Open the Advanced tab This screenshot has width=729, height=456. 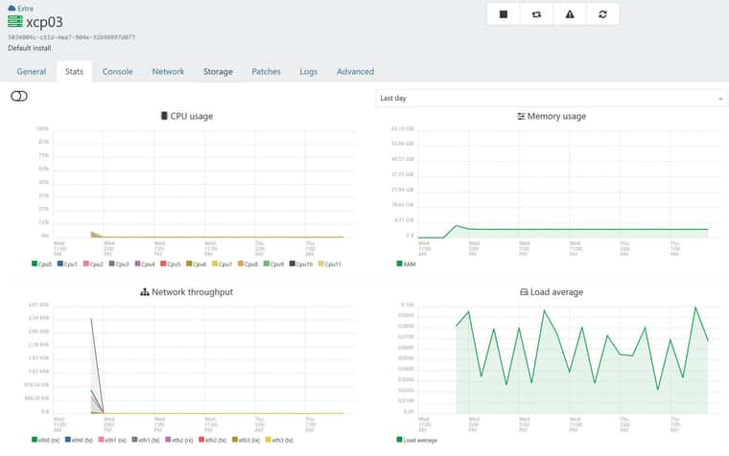355,72
